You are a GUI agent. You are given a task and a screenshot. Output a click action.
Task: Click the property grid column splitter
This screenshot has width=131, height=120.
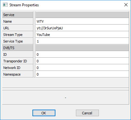(x=34, y=44)
